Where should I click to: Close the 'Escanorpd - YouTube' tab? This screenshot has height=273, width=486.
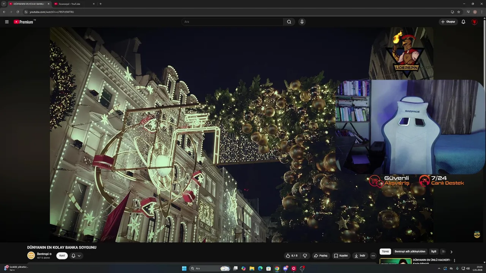94,4
